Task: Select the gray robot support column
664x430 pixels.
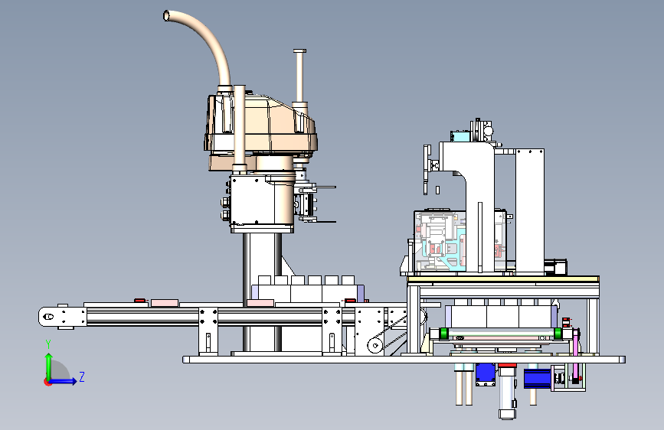Action: [262, 292]
